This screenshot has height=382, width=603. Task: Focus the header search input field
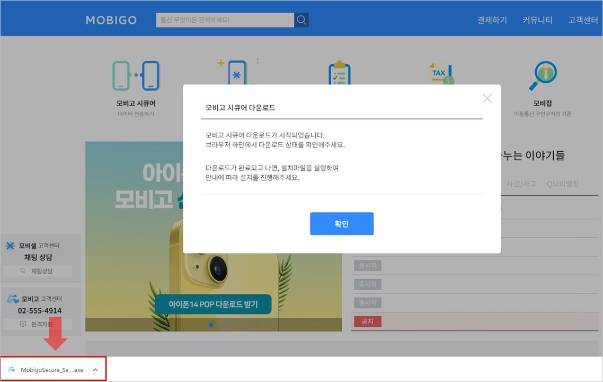click(225, 20)
